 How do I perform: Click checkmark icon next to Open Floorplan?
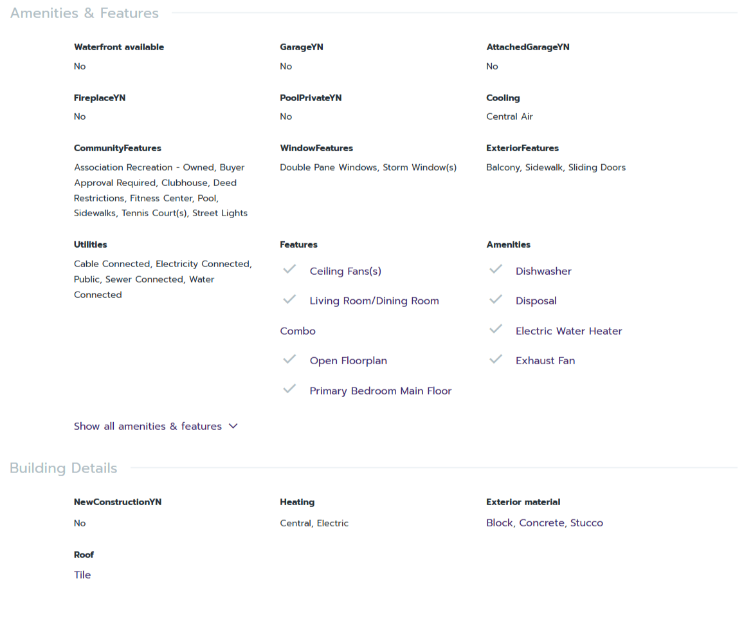[289, 359]
